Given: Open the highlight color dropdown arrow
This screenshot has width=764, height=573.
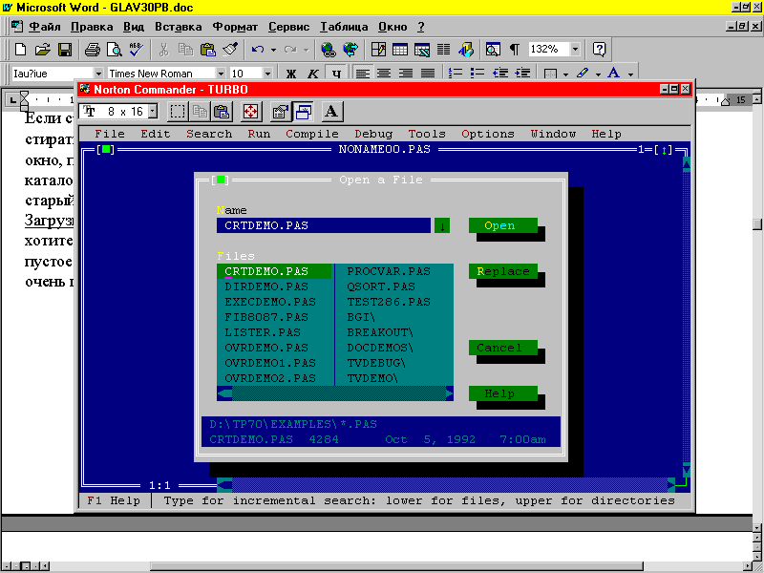Looking at the screenshot, I should (x=598, y=74).
